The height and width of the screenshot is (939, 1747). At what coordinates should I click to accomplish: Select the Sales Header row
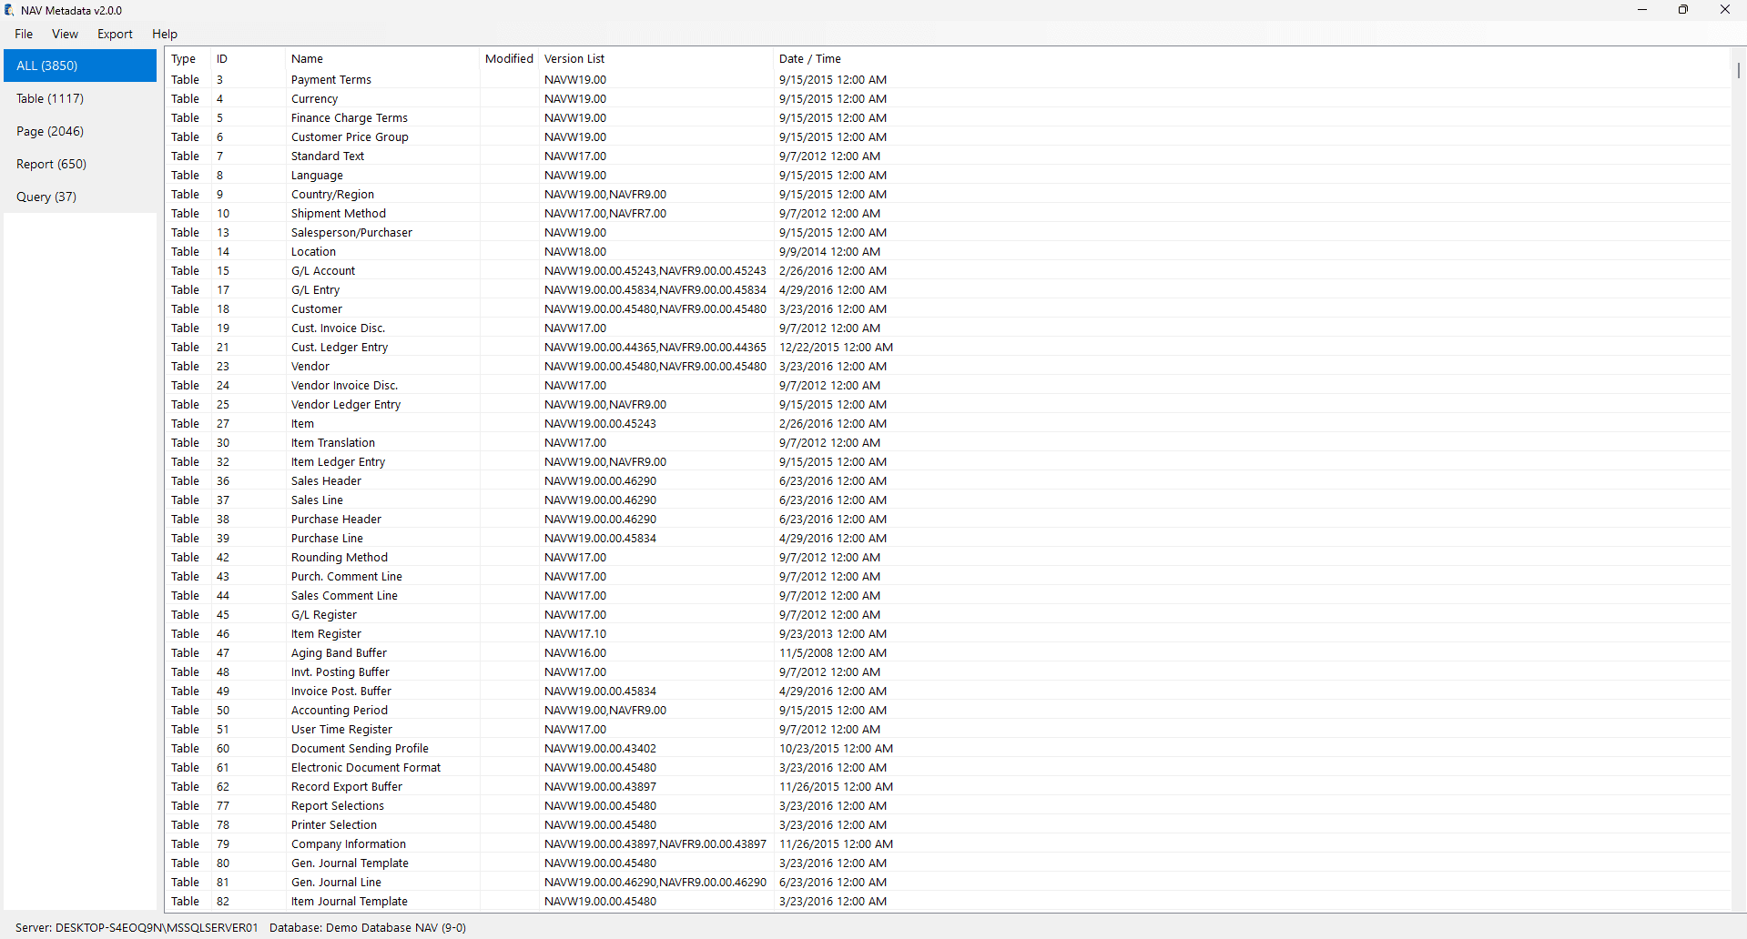[948, 480]
